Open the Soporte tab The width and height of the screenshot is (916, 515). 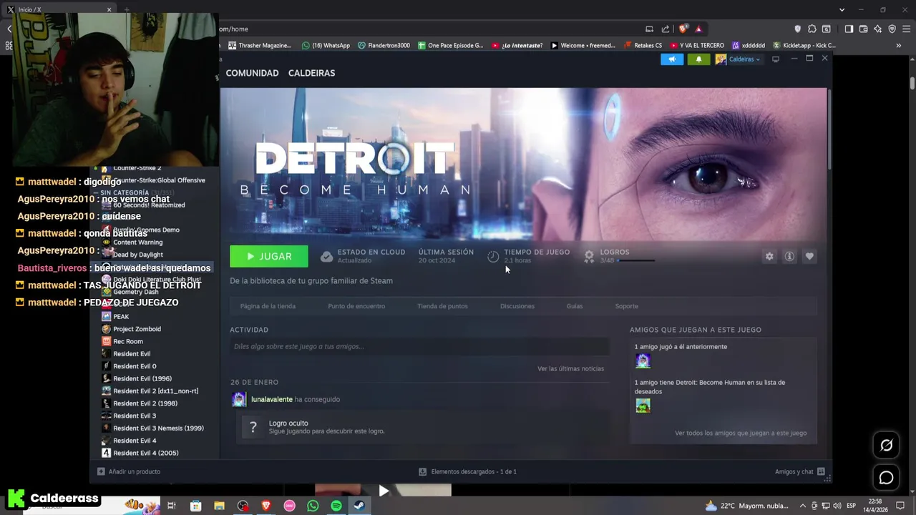[626, 306]
